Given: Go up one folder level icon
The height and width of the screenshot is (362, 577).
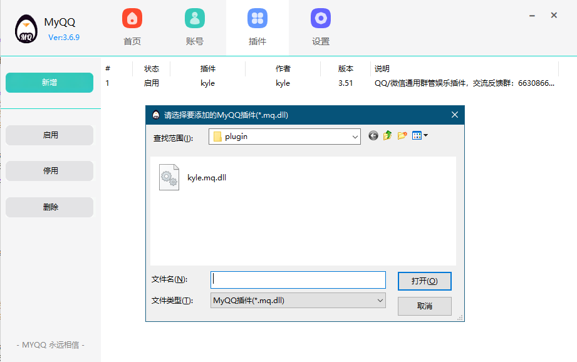Looking at the screenshot, I should (x=387, y=136).
